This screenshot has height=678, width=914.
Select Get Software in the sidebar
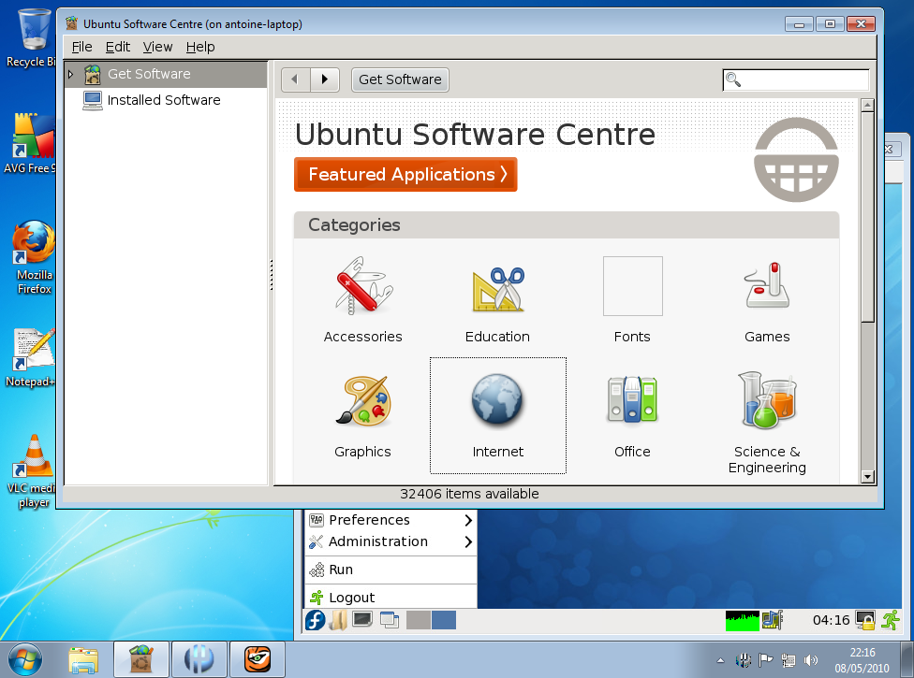(x=166, y=74)
